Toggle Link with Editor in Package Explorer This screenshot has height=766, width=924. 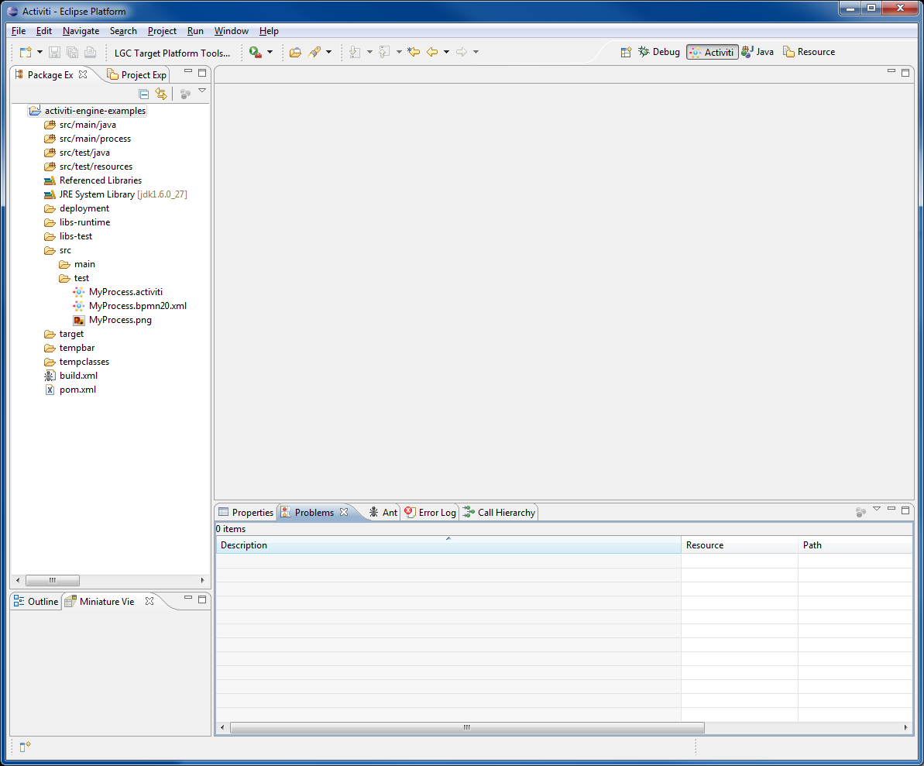click(161, 94)
